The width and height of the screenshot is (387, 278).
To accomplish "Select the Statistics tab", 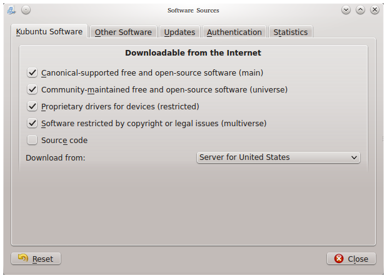I will pyautogui.click(x=290, y=32).
